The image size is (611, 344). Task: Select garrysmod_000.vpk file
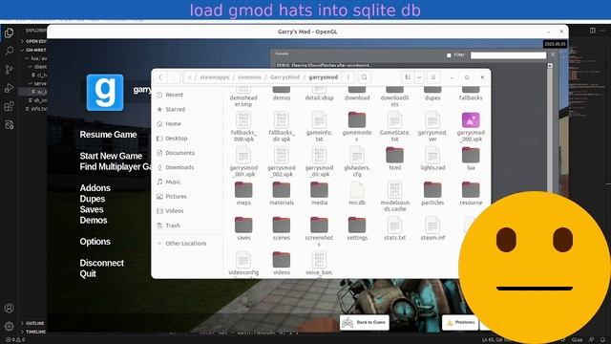tap(471, 126)
